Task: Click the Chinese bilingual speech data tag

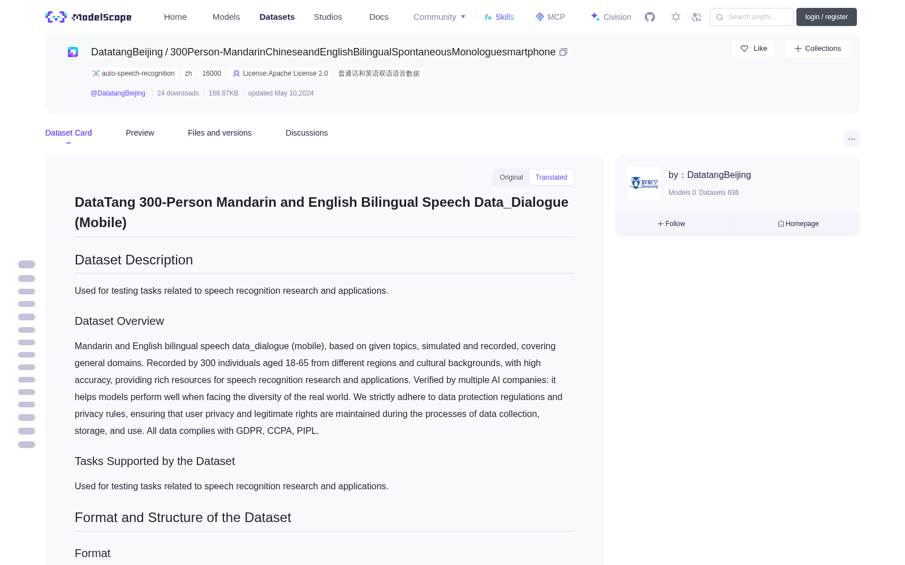Action: 379,73
